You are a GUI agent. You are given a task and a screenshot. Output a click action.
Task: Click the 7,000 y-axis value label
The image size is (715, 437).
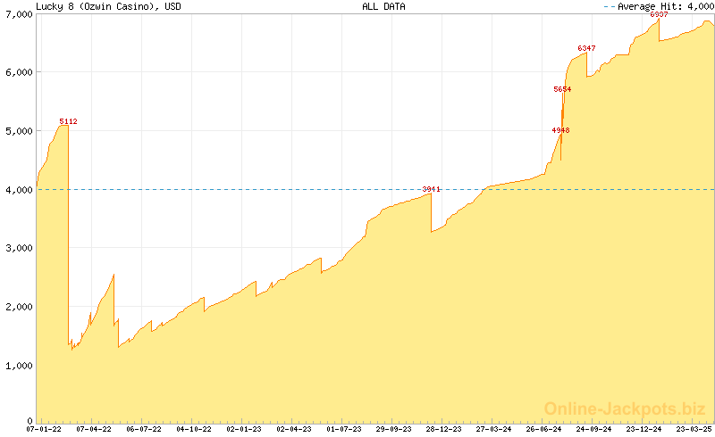[x=17, y=12]
